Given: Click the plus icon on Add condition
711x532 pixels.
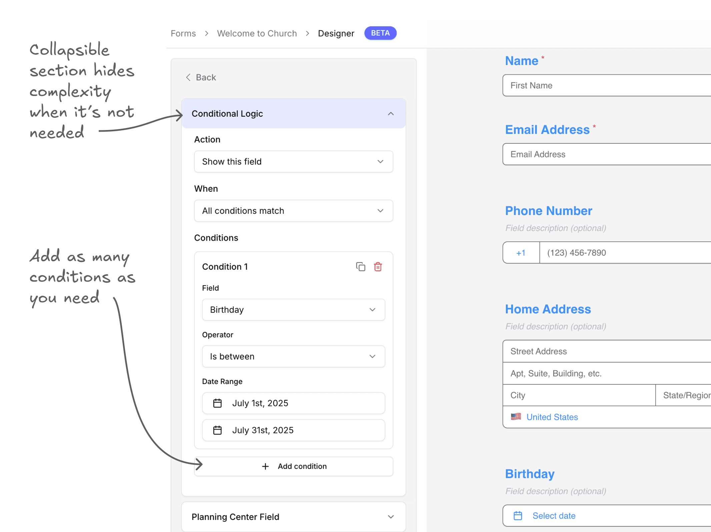Looking at the screenshot, I should (265, 466).
